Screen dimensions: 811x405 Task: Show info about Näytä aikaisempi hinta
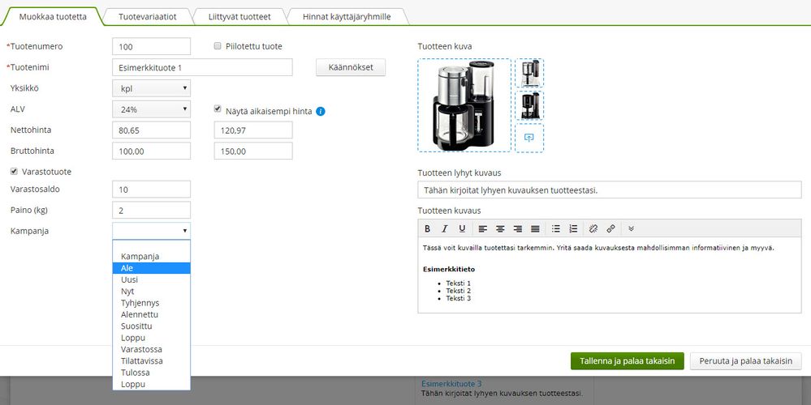[321, 111]
